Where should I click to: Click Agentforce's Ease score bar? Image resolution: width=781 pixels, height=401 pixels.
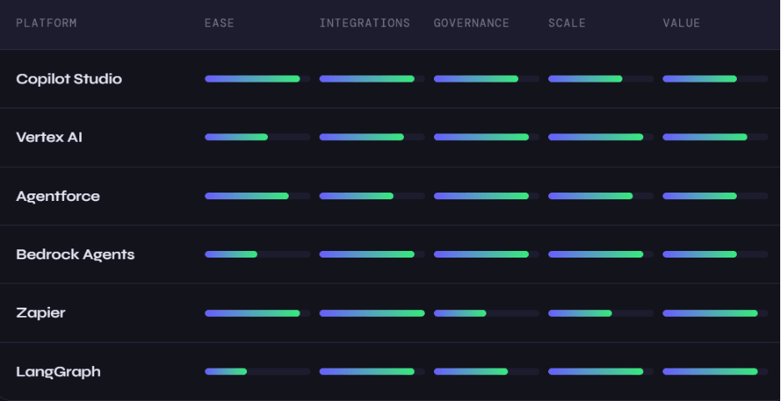(x=258, y=196)
